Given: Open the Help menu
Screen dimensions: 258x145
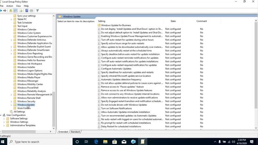Looking at the screenshot, I should (26, 6).
